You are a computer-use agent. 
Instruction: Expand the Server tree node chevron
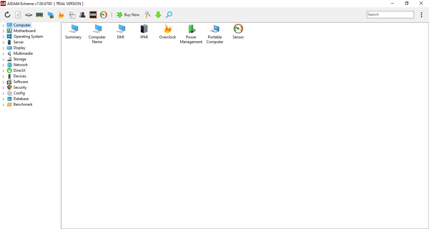click(3, 42)
